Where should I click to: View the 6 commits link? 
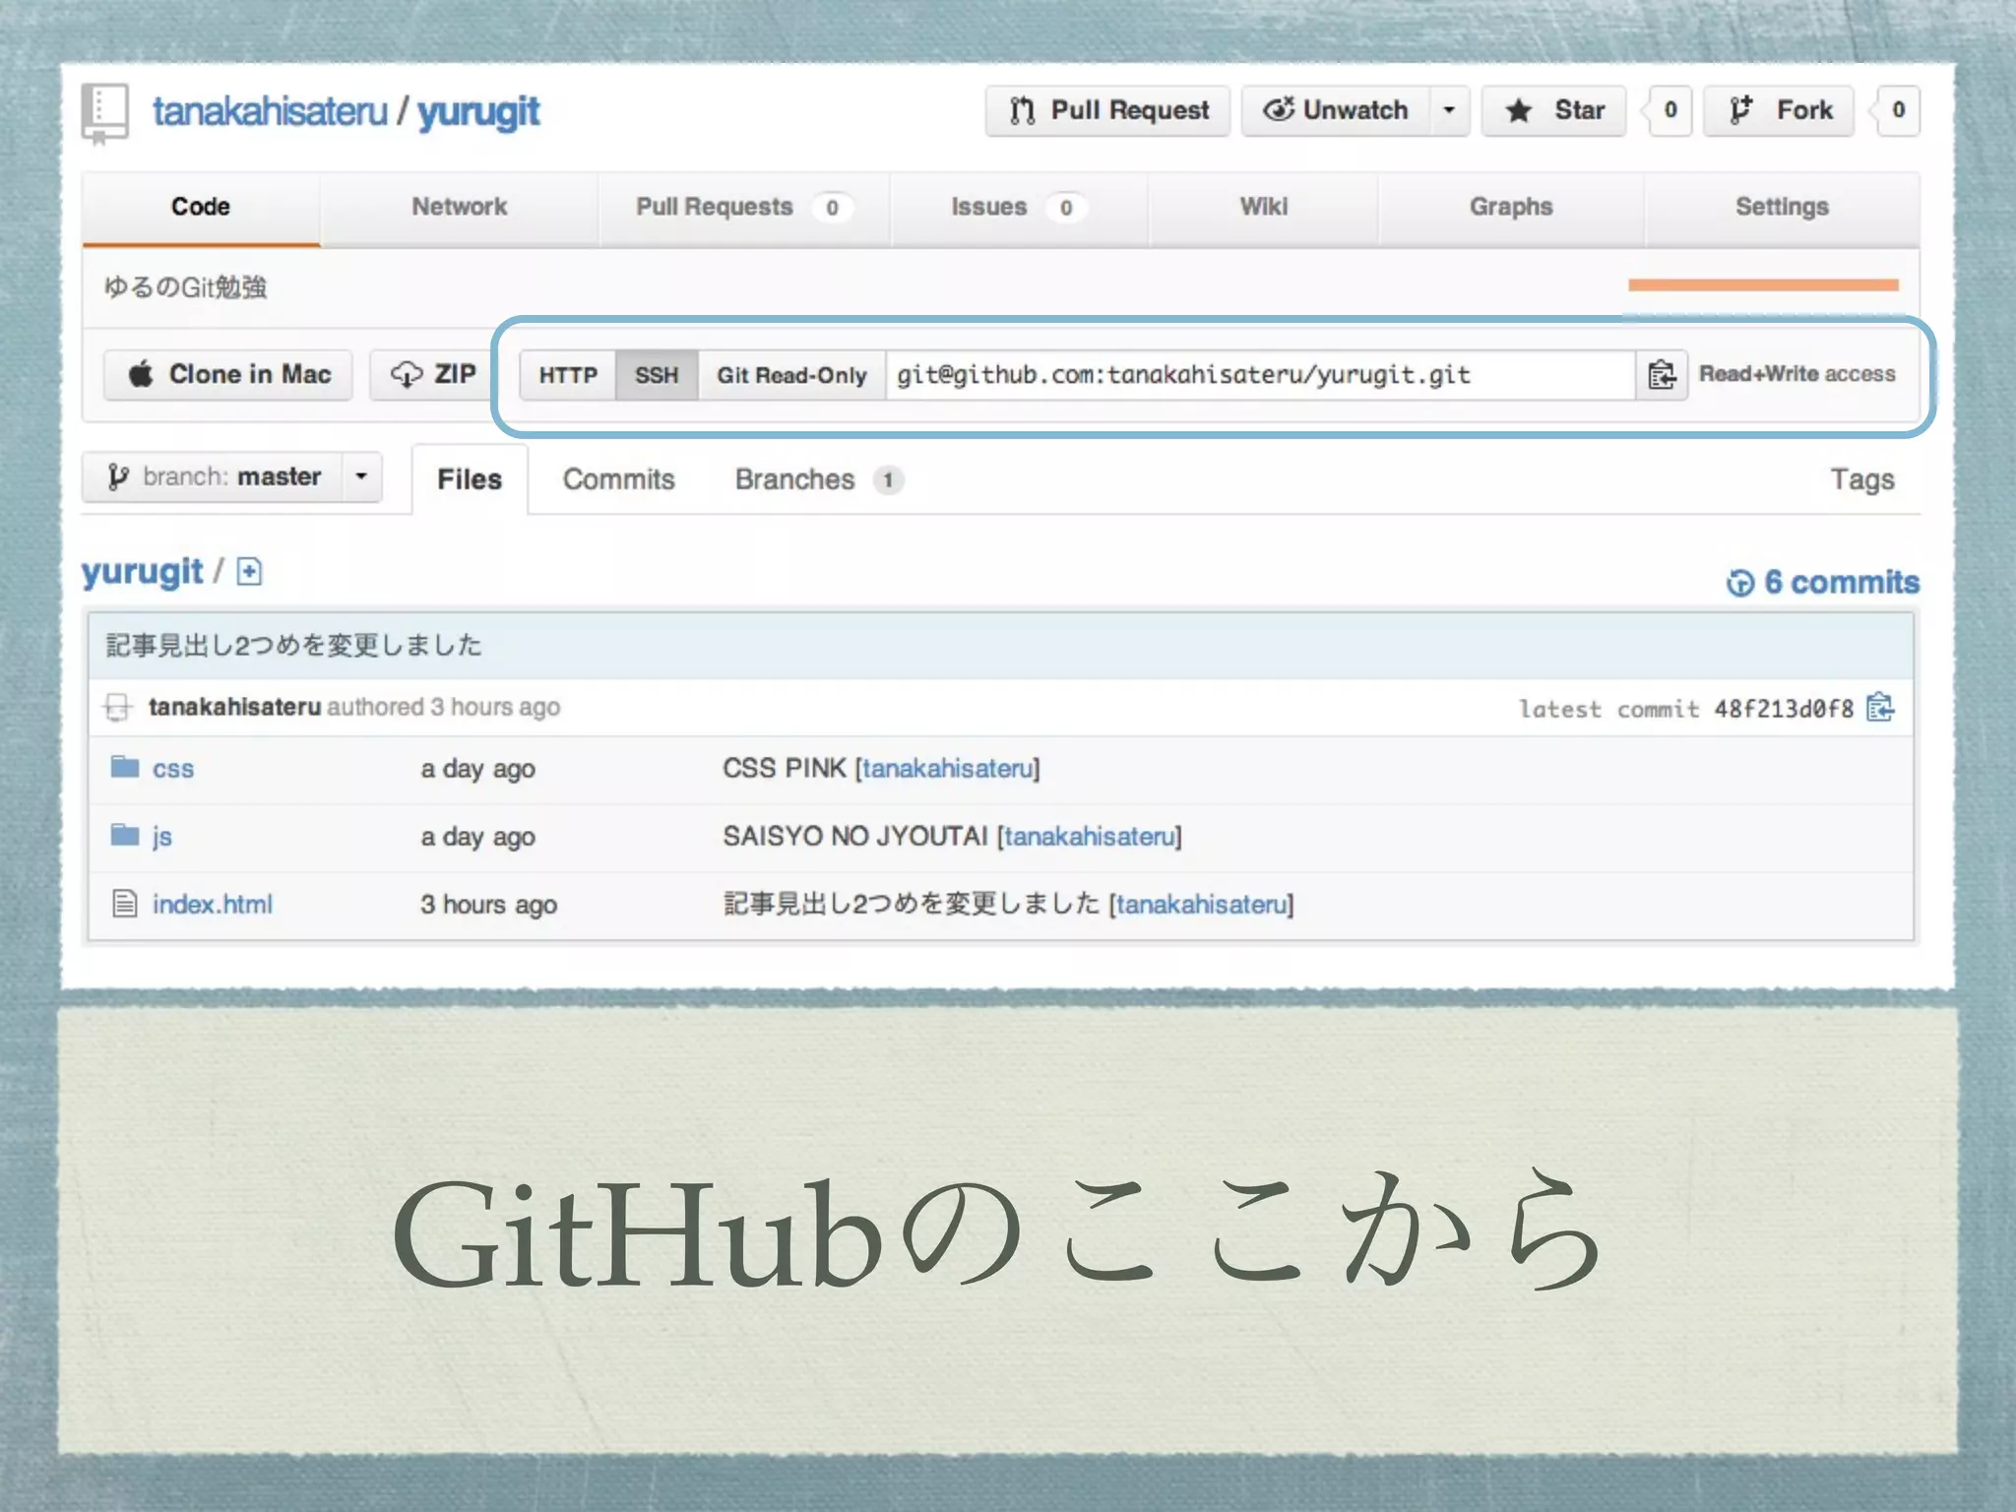(1841, 582)
